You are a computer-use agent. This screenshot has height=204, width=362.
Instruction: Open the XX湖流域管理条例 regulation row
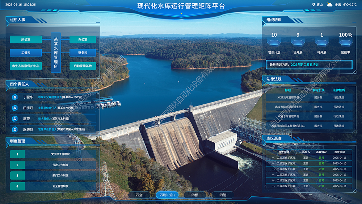(x=288, y=97)
